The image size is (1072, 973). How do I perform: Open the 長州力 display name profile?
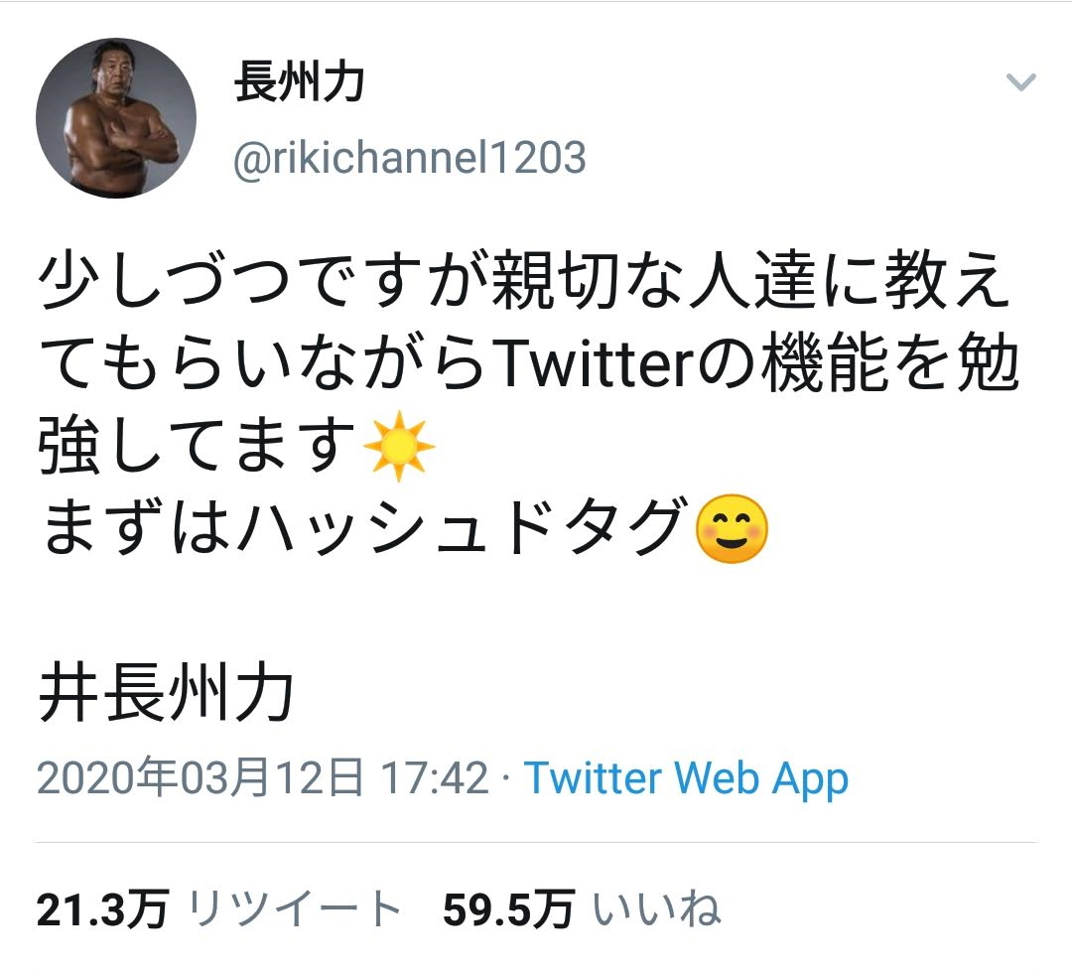click(299, 83)
